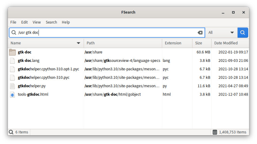Click path /usr/share/gtksourceview-4/language-specs
This screenshot has width=257, height=144.
click(122, 61)
